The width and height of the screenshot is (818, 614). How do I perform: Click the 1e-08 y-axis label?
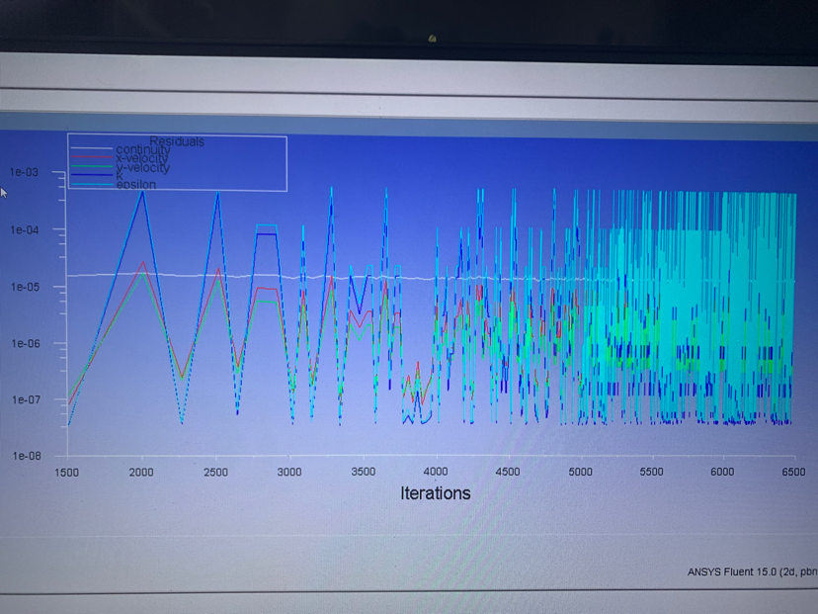coord(24,456)
